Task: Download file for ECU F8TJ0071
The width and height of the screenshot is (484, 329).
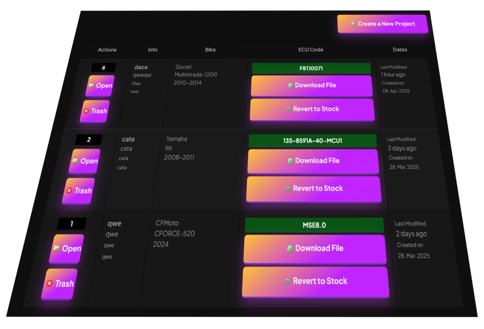Action: coord(312,85)
